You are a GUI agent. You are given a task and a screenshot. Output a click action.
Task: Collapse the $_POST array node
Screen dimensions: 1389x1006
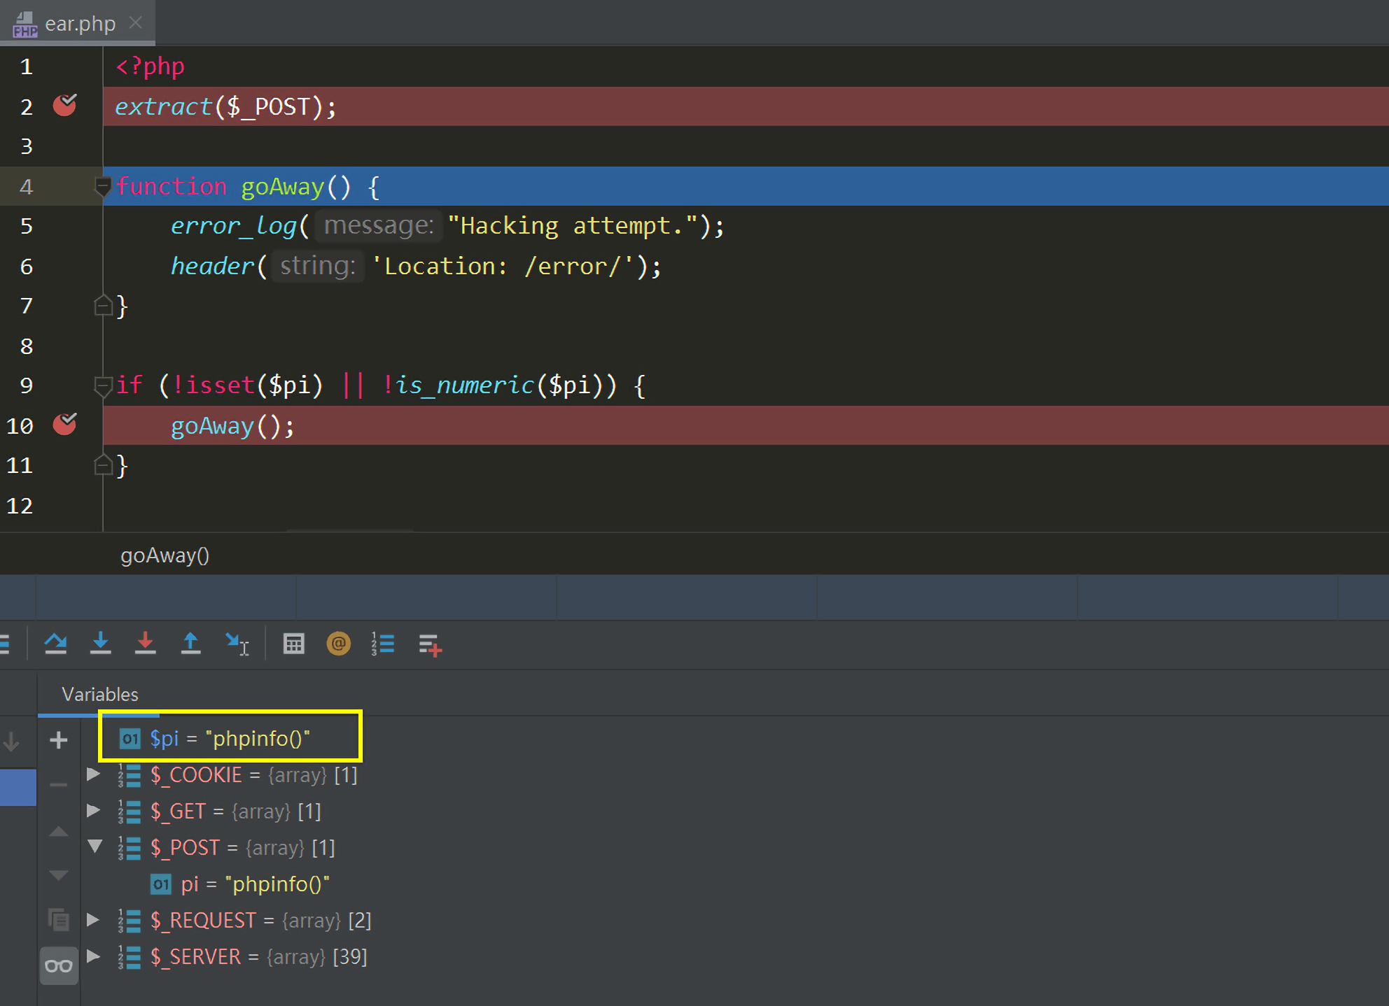(x=95, y=846)
